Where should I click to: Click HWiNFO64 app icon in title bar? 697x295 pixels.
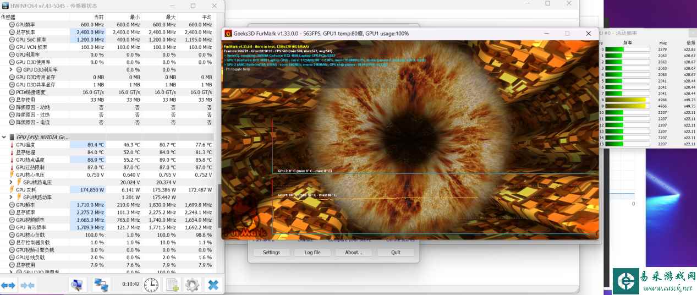pyautogui.click(x=5, y=6)
